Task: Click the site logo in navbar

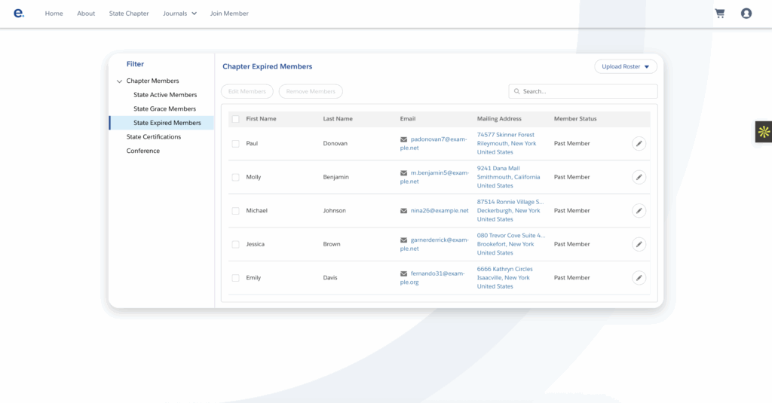Action: coord(19,13)
